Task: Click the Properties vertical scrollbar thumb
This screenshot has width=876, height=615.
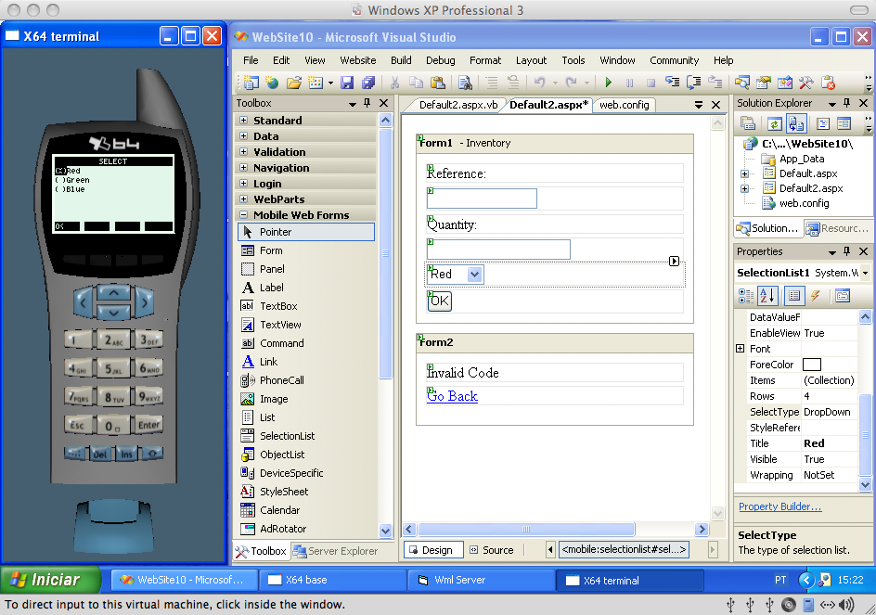Action: [865, 435]
